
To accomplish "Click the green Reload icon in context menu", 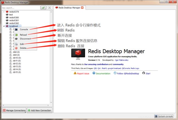I will tap(16, 35).
